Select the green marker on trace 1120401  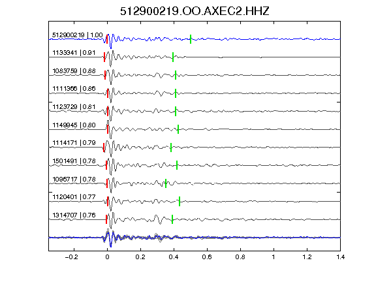(180, 202)
